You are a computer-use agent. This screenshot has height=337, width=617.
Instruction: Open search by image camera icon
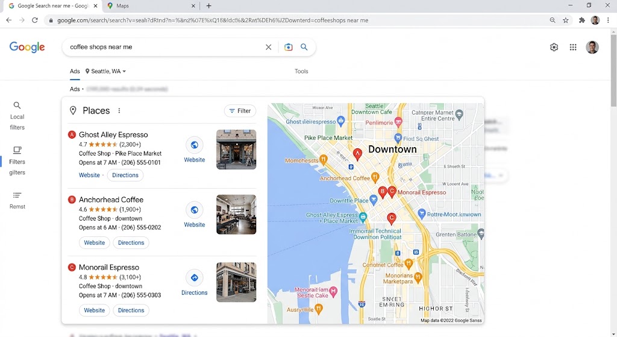tap(289, 47)
